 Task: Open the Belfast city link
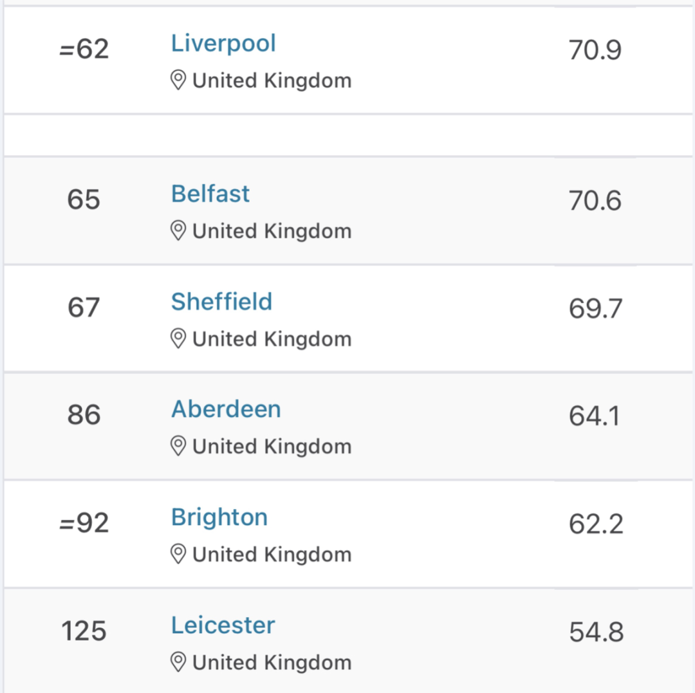(210, 194)
